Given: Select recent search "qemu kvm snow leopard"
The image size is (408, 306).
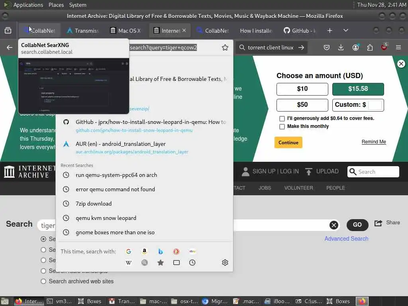Looking at the screenshot, I should 144,218.
